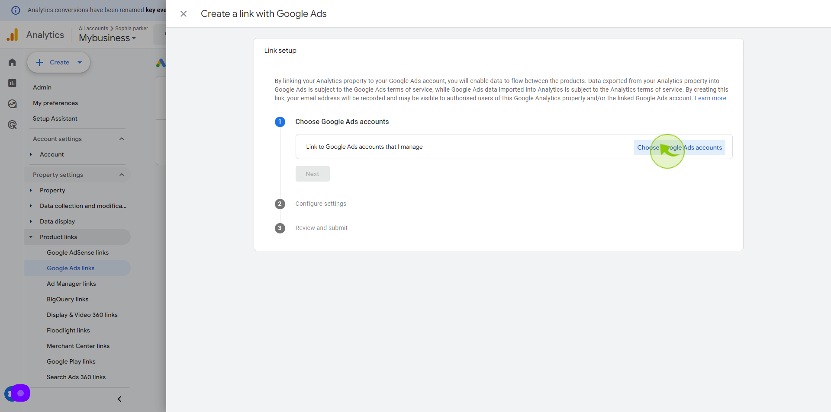Select Floodlight links
Screen dimensions: 831x412
pyautogui.click(x=68, y=330)
